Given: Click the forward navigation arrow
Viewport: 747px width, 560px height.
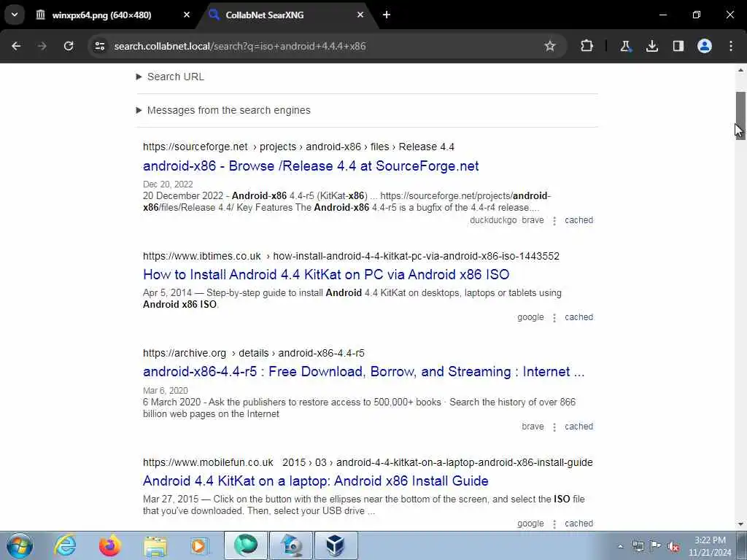Looking at the screenshot, I should click(x=42, y=46).
